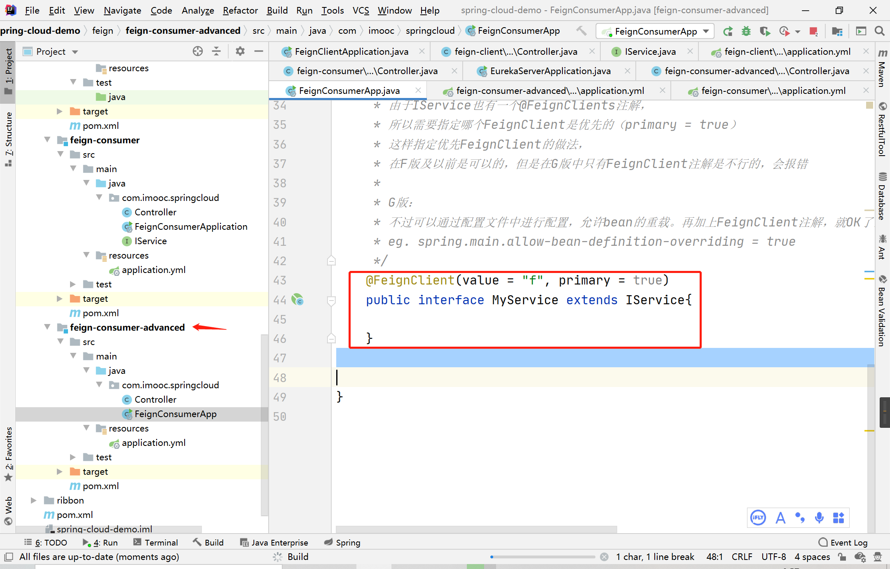Open Search Everywhere magnifier icon
Viewport: 890px width, 569px height.
click(879, 31)
